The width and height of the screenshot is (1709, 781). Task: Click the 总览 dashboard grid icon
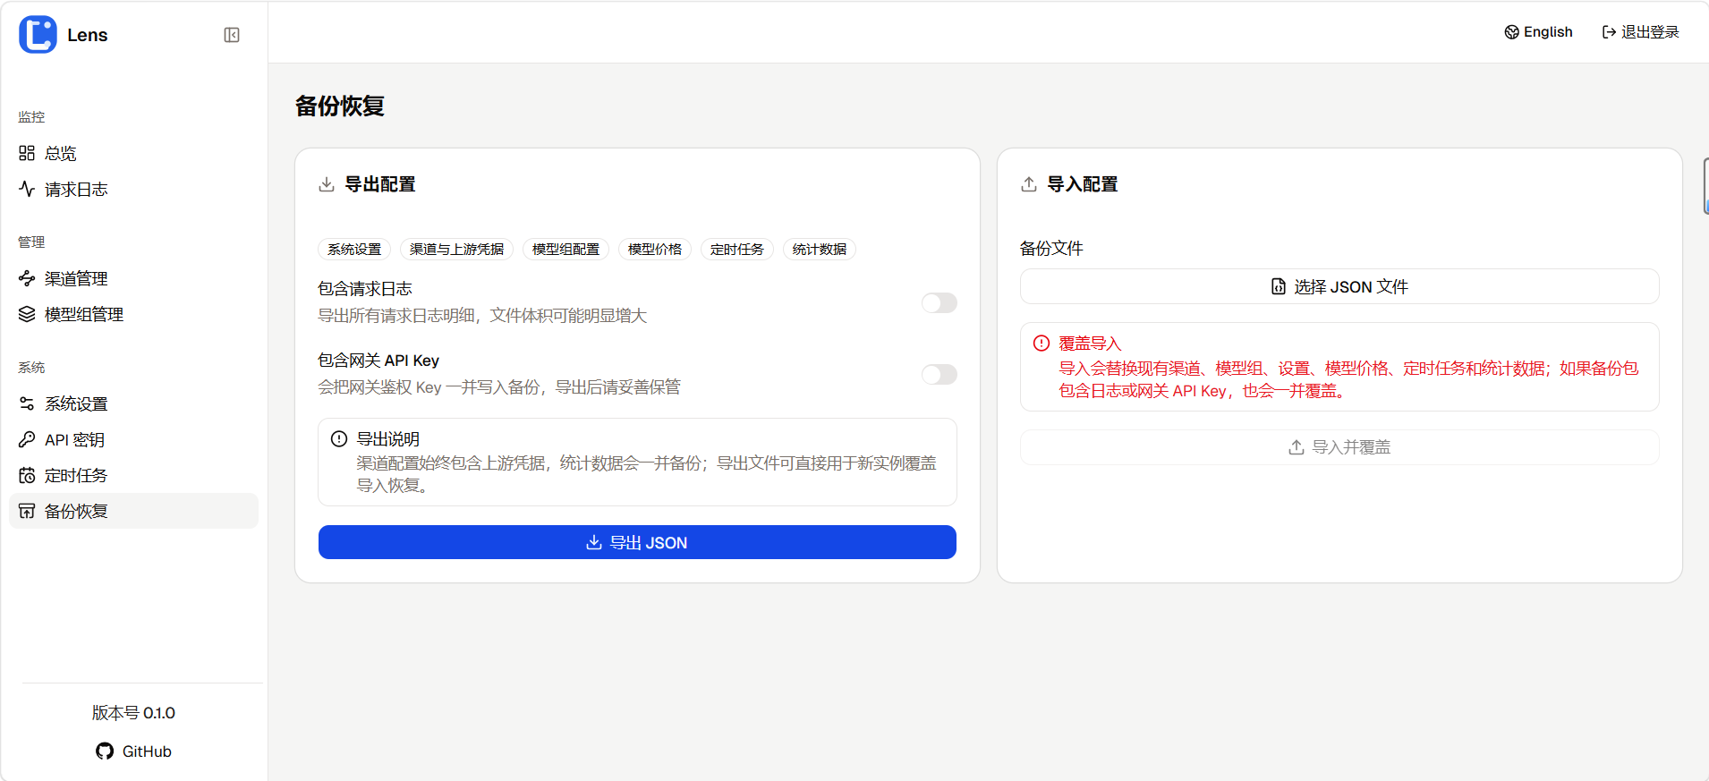(x=27, y=153)
